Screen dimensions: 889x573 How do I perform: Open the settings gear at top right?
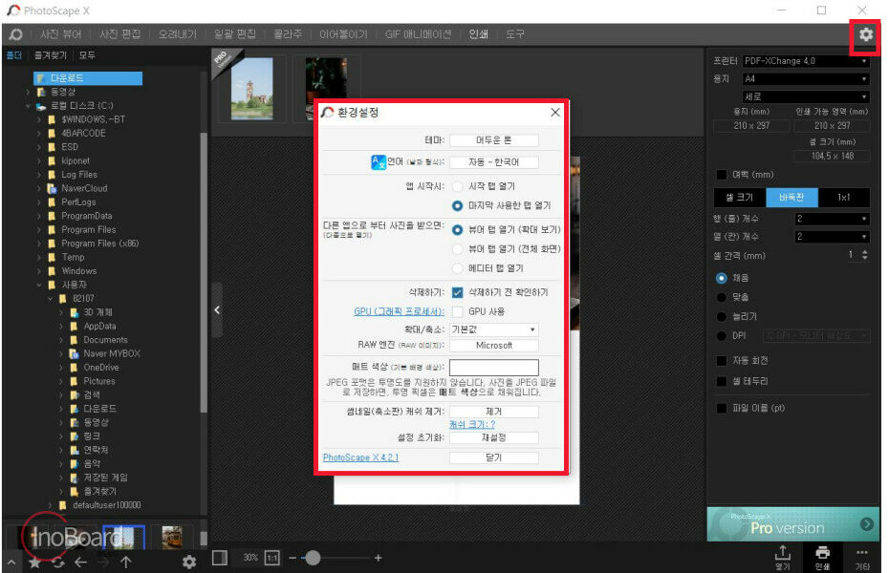tap(865, 34)
